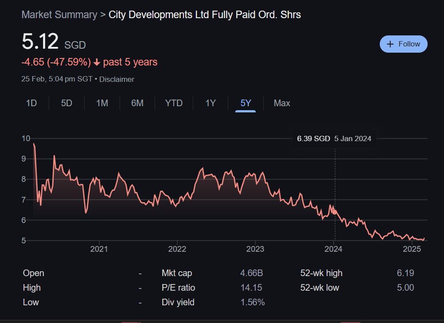Switch to the 1D range tab
Image resolution: width=444 pixels, height=323 pixels.
point(31,103)
